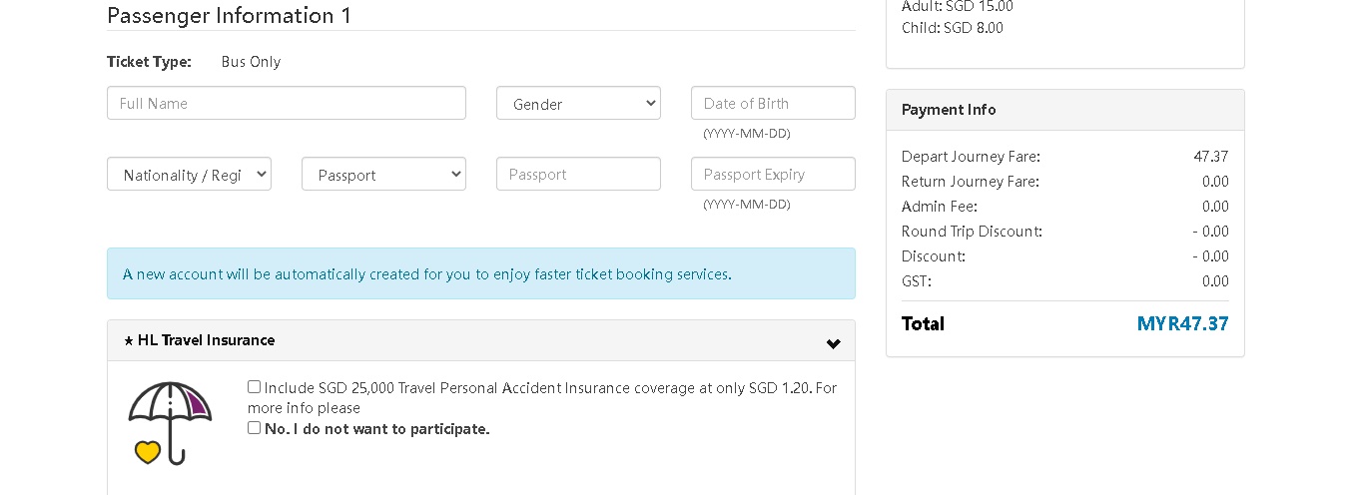Click the Payment Info panel header
The width and height of the screenshot is (1350, 495).
point(949,110)
